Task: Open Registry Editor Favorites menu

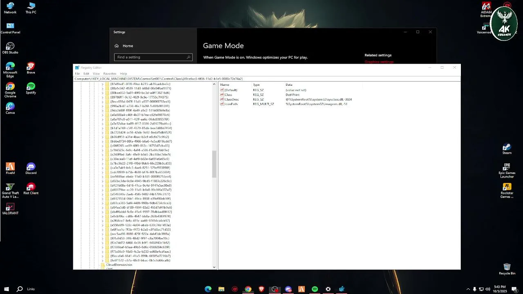Action: (110, 73)
